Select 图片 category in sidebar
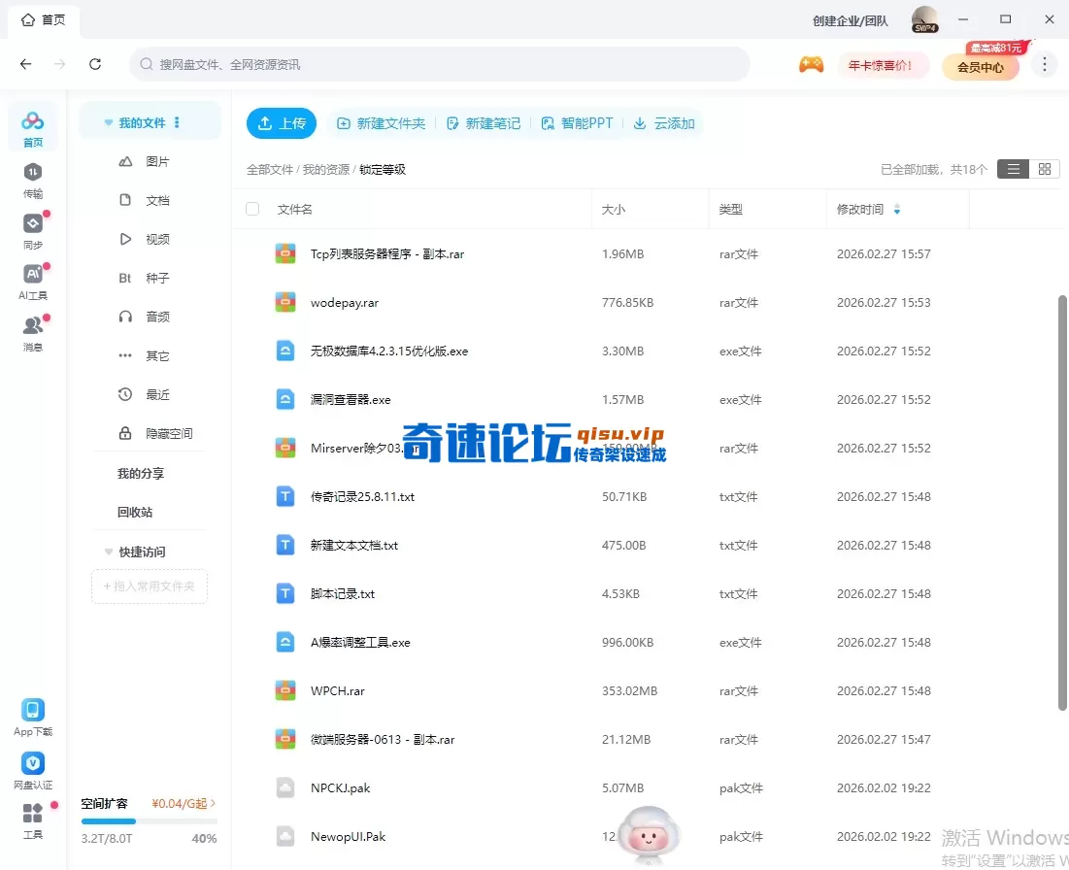This screenshot has height=870, width=1069. click(x=156, y=161)
